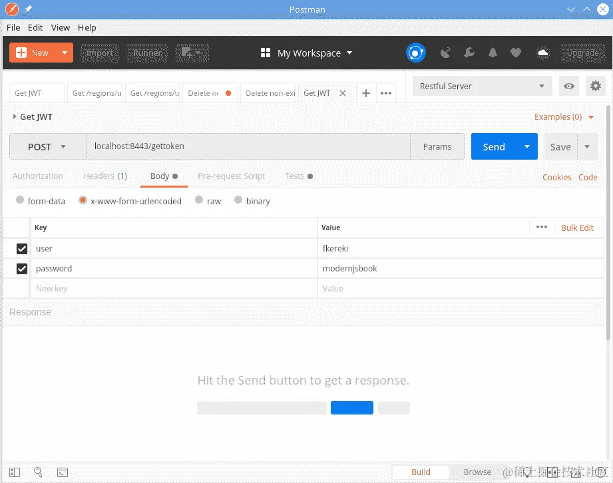Image resolution: width=613 pixels, height=483 pixels.
Task: Open the Postman console icon
Action: [x=62, y=472]
